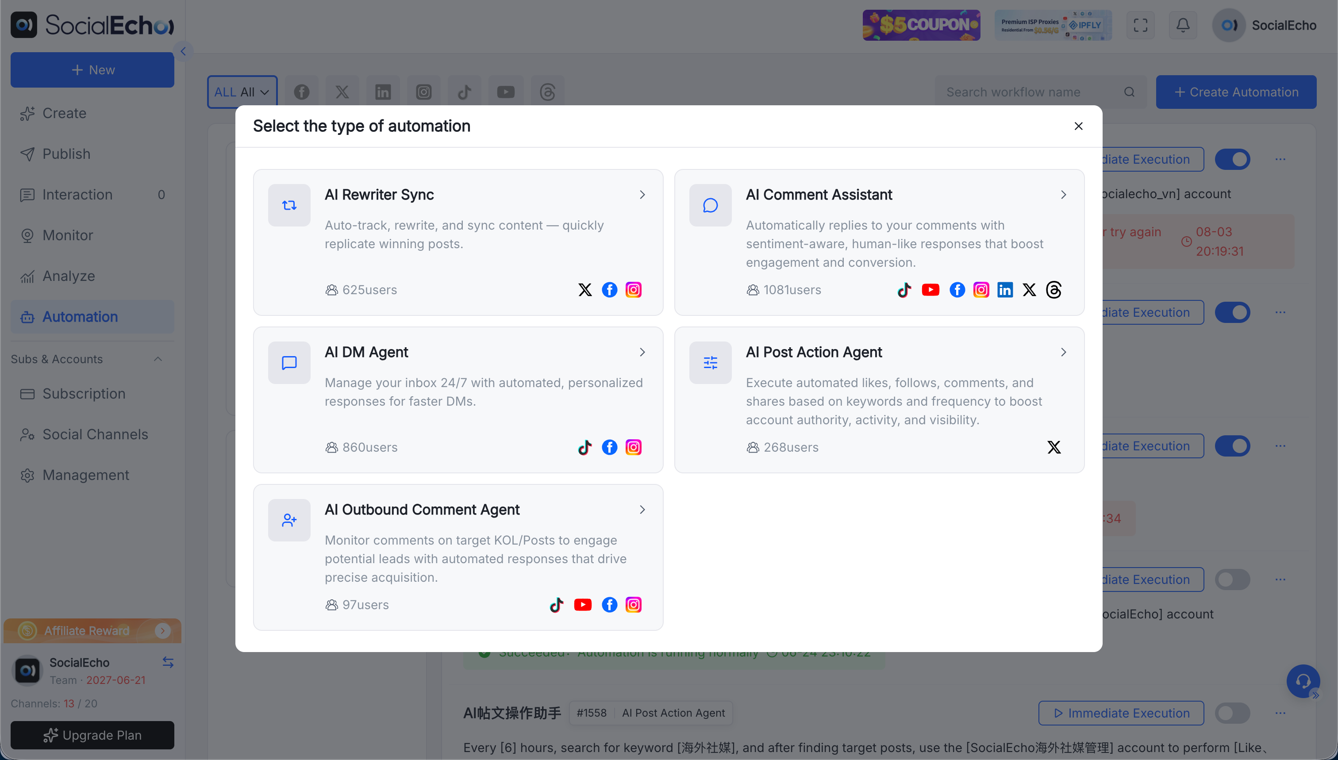Click the AI Post Action Agent sliders icon

point(710,363)
